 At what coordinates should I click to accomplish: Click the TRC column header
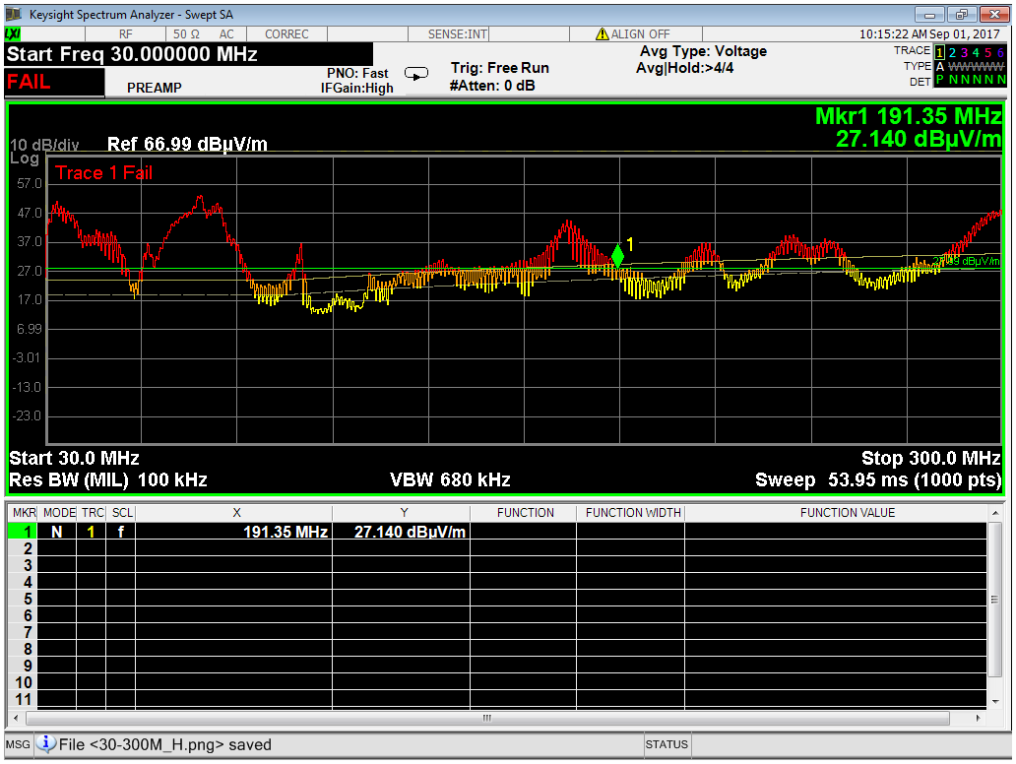point(93,513)
